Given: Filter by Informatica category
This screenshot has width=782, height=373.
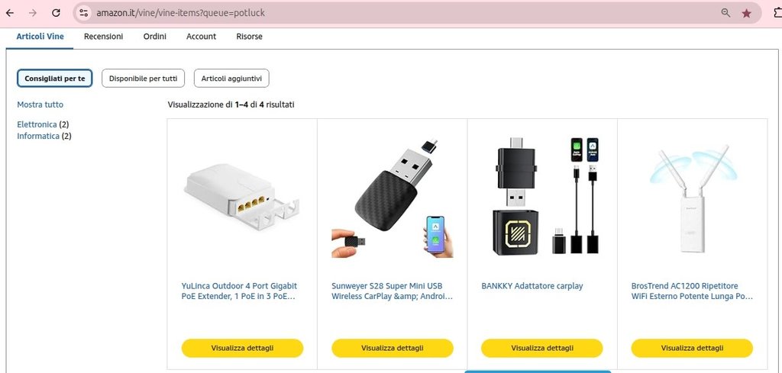Looking at the screenshot, I should coord(37,137).
